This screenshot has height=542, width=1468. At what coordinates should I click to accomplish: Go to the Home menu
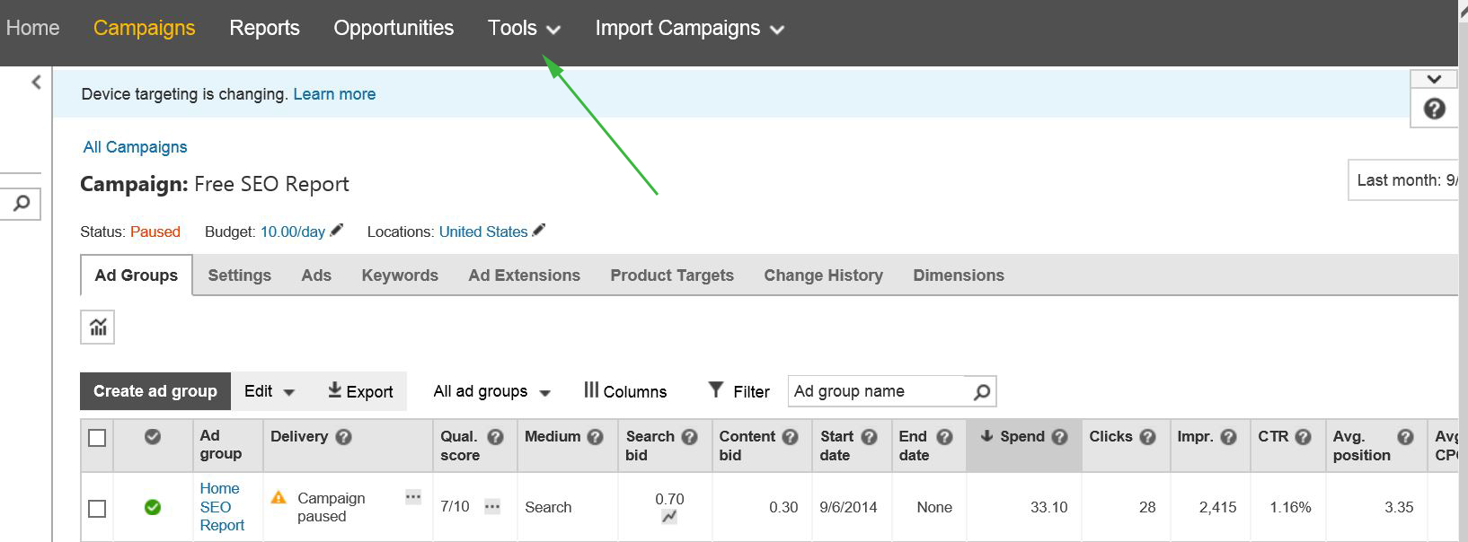32,29
